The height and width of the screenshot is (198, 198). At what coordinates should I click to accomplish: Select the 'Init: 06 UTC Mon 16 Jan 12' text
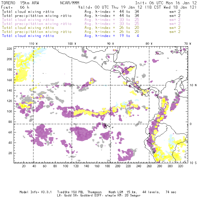[166, 3]
